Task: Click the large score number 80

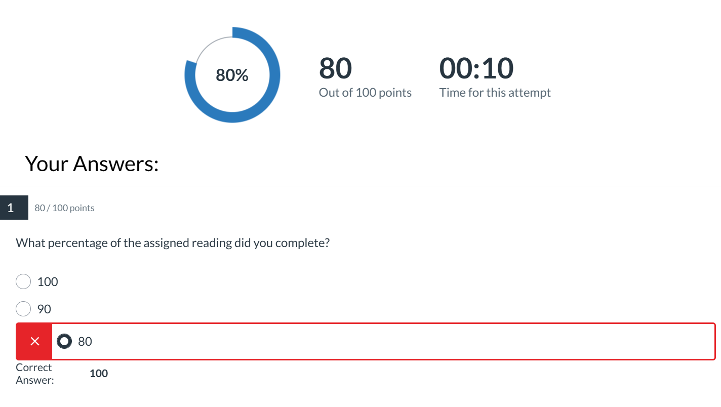Action: click(335, 68)
